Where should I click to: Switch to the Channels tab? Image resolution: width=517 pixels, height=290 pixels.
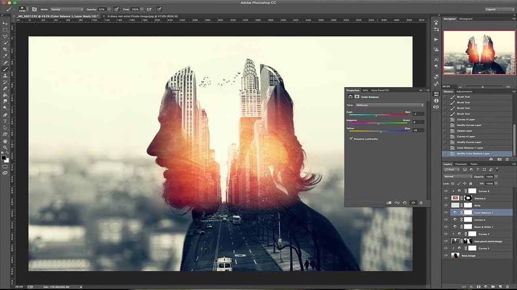[461, 164]
